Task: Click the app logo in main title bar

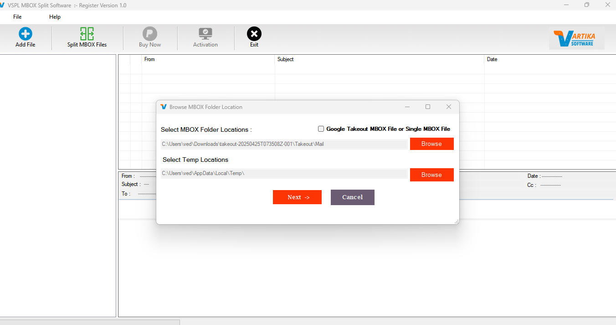Action: coord(3,5)
